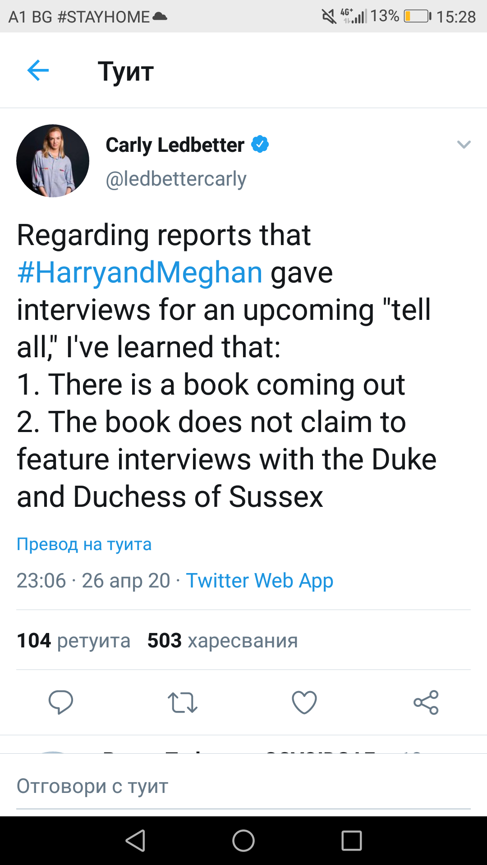Open the #HarryandMeghan hashtag
The width and height of the screenshot is (487, 865).
[140, 273]
